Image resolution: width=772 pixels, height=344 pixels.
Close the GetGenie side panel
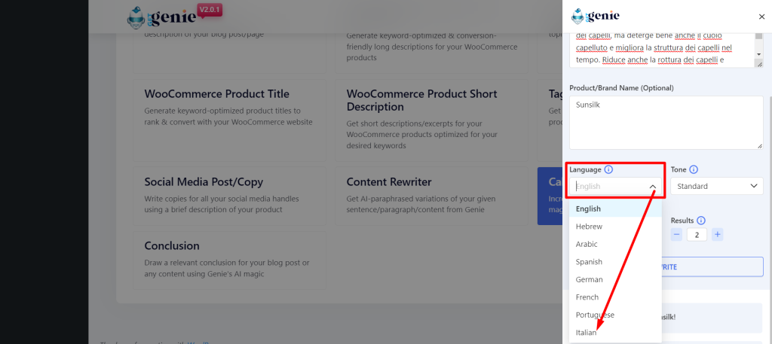pyautogui.click(x=761, y=17)
